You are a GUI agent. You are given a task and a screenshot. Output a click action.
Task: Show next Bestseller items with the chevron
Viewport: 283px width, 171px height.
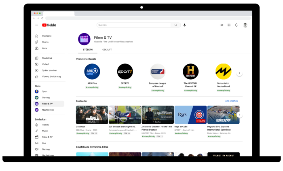pos(239,115)
